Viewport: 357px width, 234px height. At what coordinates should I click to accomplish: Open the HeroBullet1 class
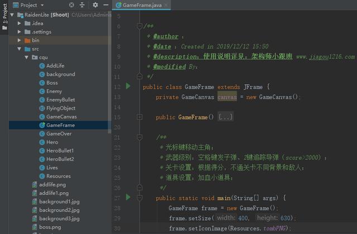[60, 150]
